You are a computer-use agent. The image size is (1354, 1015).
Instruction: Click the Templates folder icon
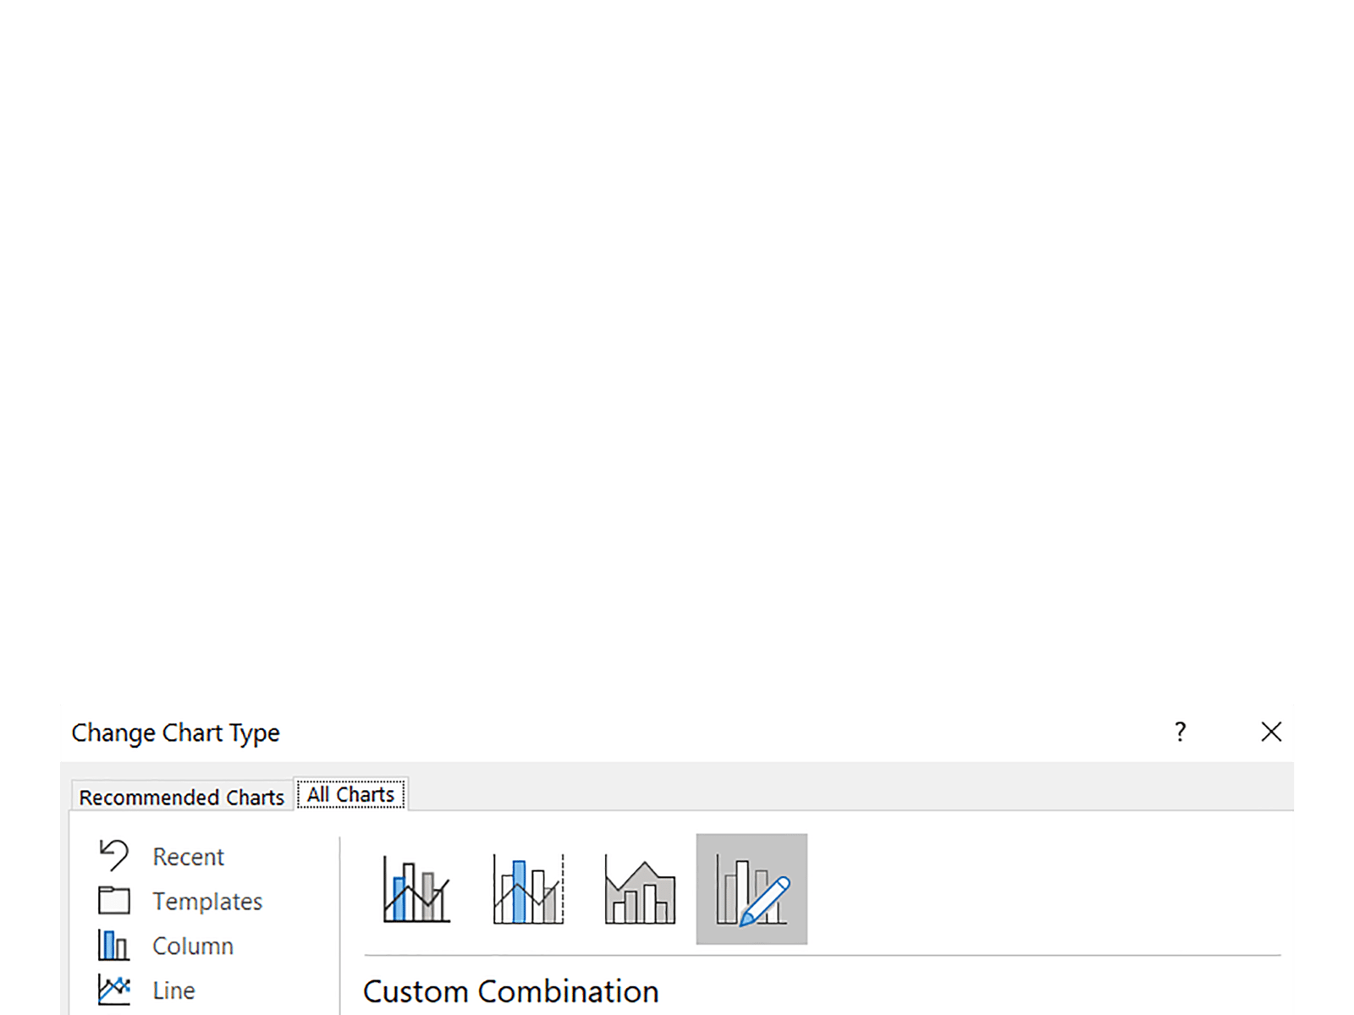pyautogui.click(x=113, y=901)
